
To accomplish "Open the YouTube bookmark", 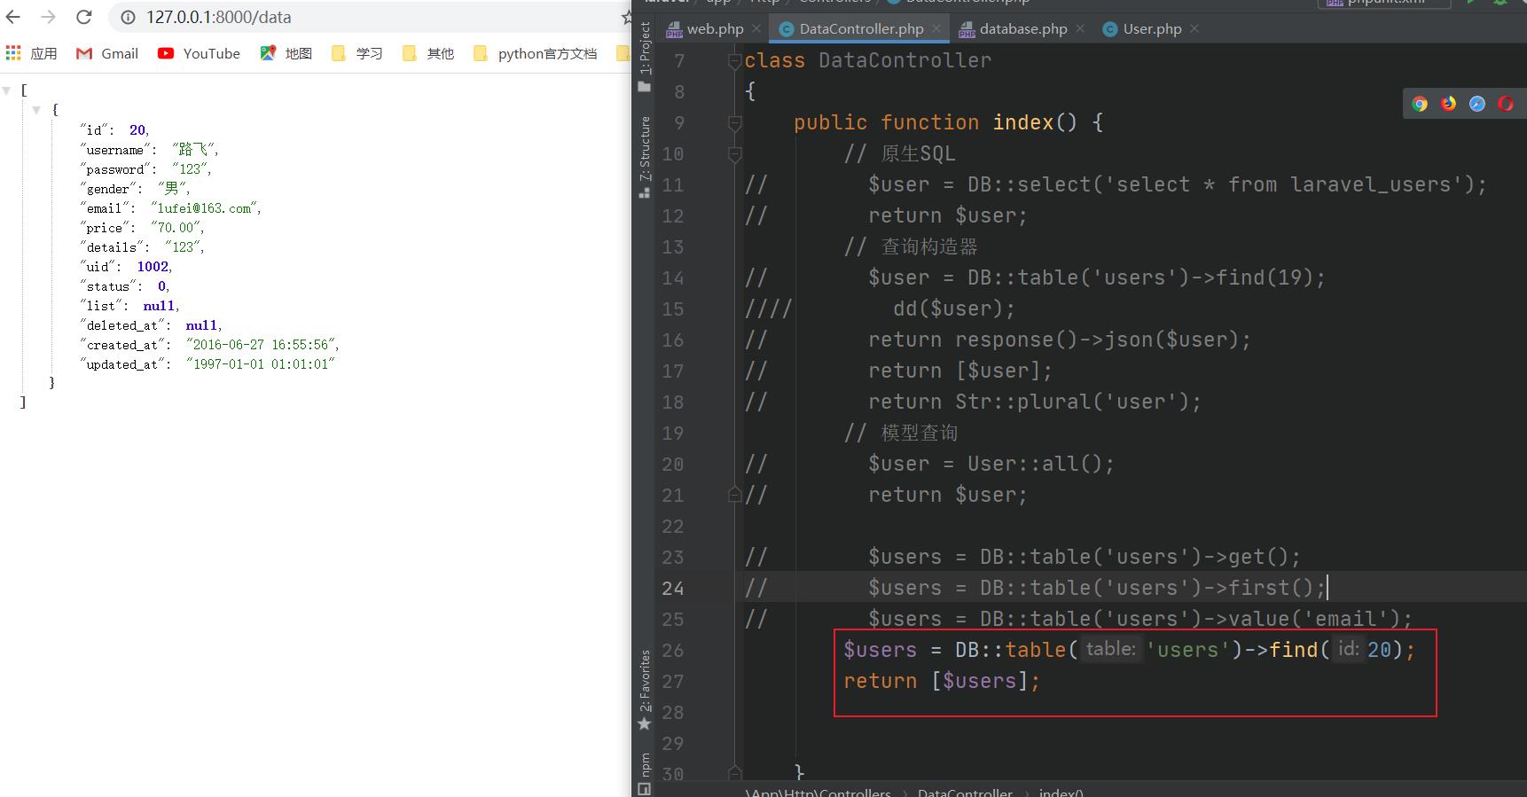I will click(x=199, y=53).
